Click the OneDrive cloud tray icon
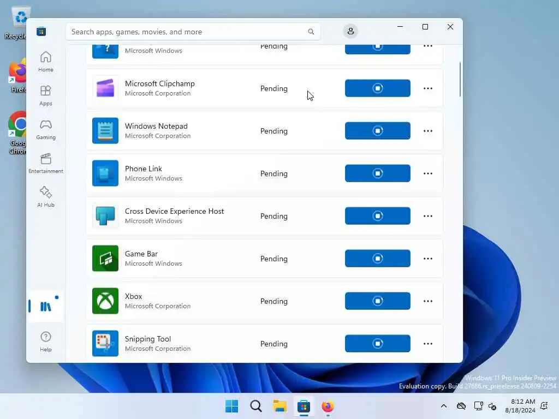Viewport: 559px width, 419px height. point(461,406)
